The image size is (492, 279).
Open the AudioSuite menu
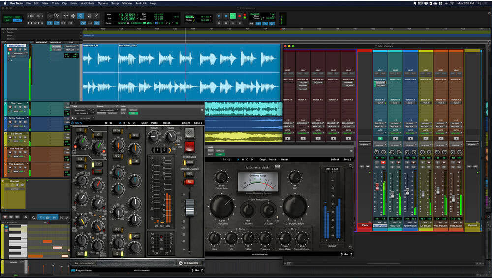pos(88,3)
